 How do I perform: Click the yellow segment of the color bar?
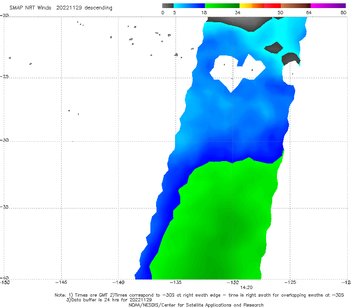[x=246, y=6]
